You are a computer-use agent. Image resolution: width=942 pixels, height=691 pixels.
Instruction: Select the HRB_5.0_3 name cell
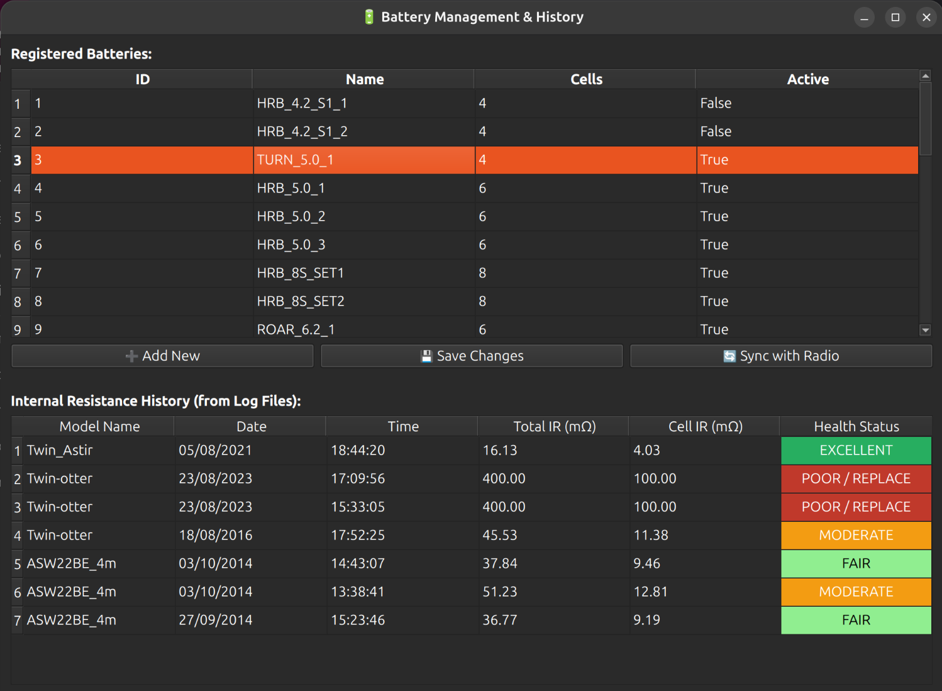point(364,245)
